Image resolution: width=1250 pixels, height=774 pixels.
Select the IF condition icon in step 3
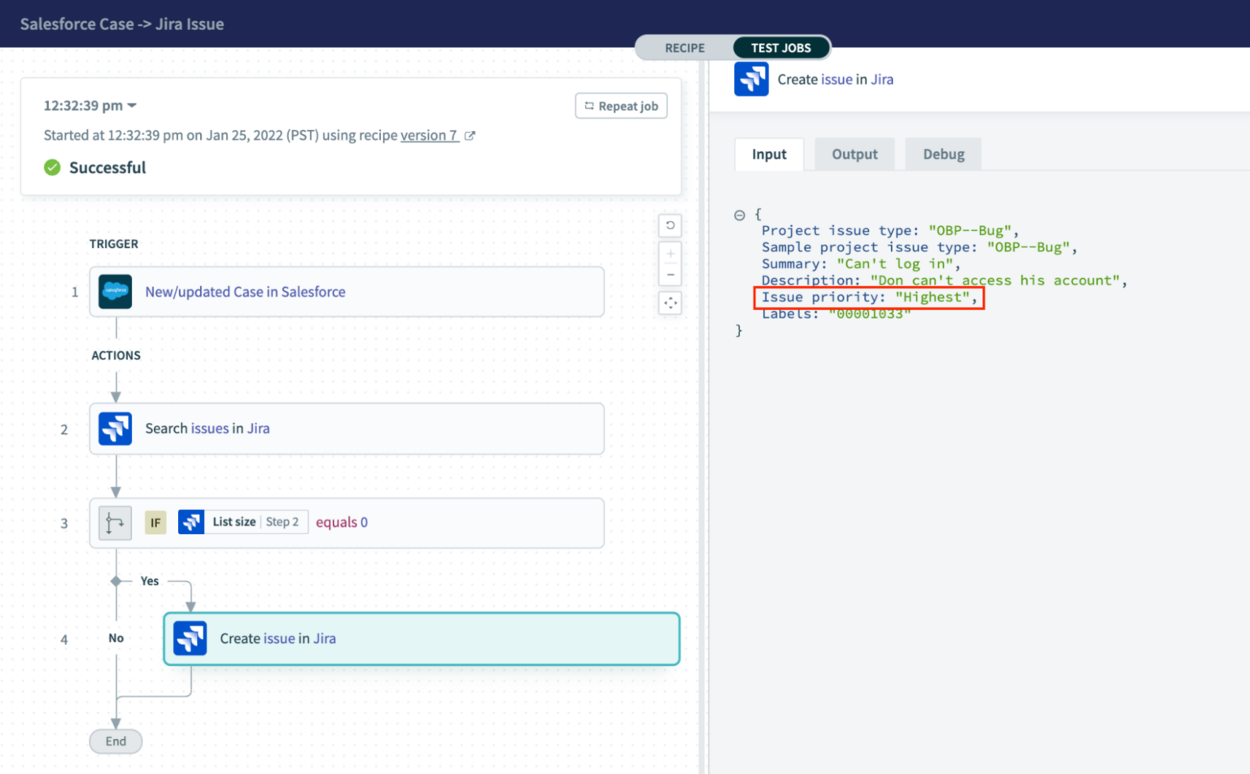[x=115, y=523]
